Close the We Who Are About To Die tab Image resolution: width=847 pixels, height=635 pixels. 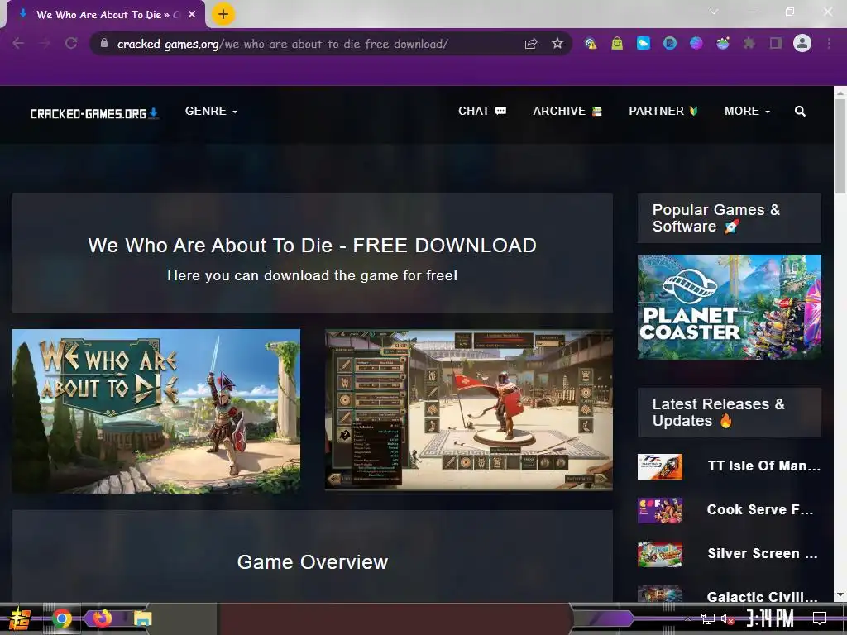coord(192,15)
